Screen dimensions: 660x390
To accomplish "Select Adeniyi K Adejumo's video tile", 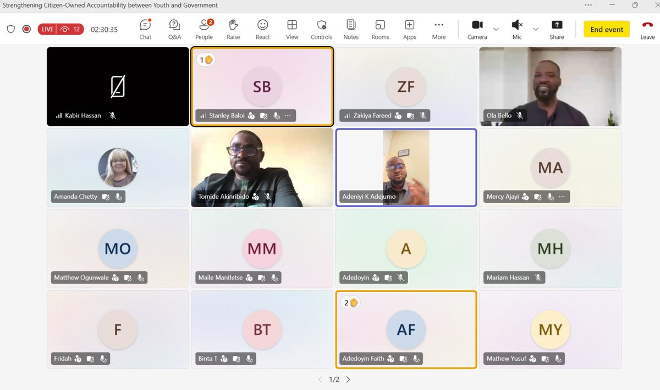I will click(x=406, y=168).
